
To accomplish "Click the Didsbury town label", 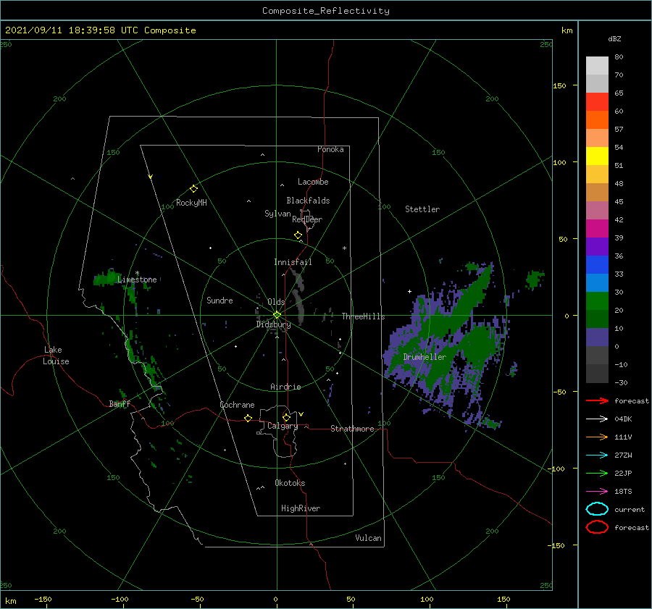I will point(273,324).
